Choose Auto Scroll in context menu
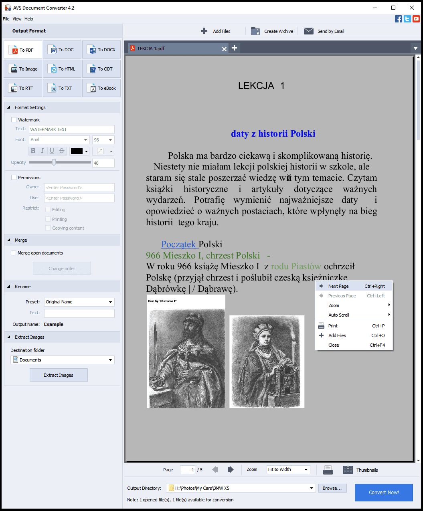This screenshot has height=511, width=423. [354, 315]
